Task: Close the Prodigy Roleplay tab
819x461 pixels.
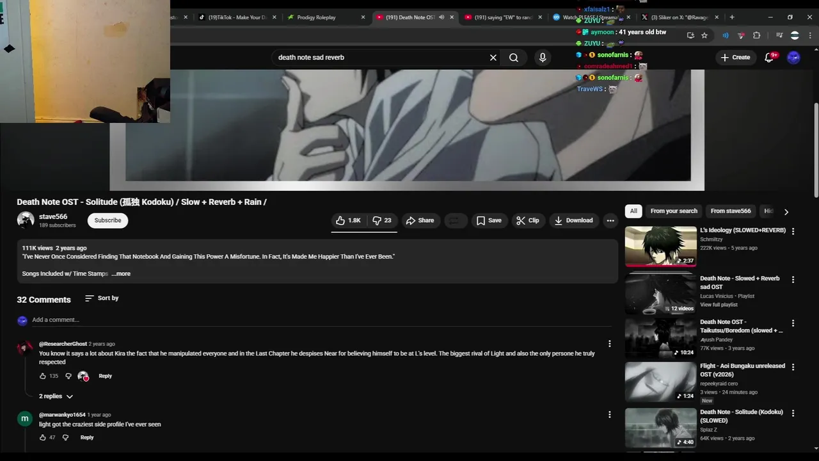Action: [363, 17]
